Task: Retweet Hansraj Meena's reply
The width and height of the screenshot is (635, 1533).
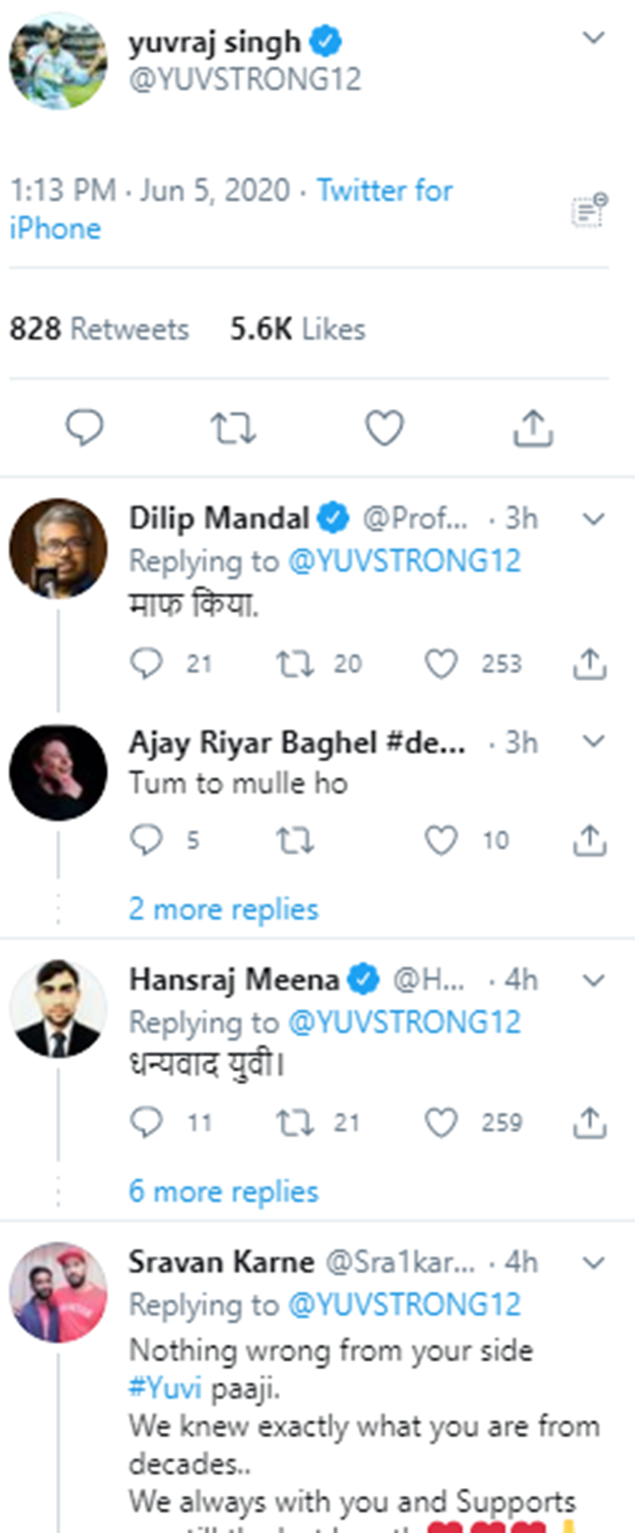Action: coord(294,1122)
